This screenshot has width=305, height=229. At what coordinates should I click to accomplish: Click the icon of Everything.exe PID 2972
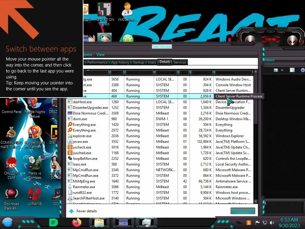coord(70,130)
